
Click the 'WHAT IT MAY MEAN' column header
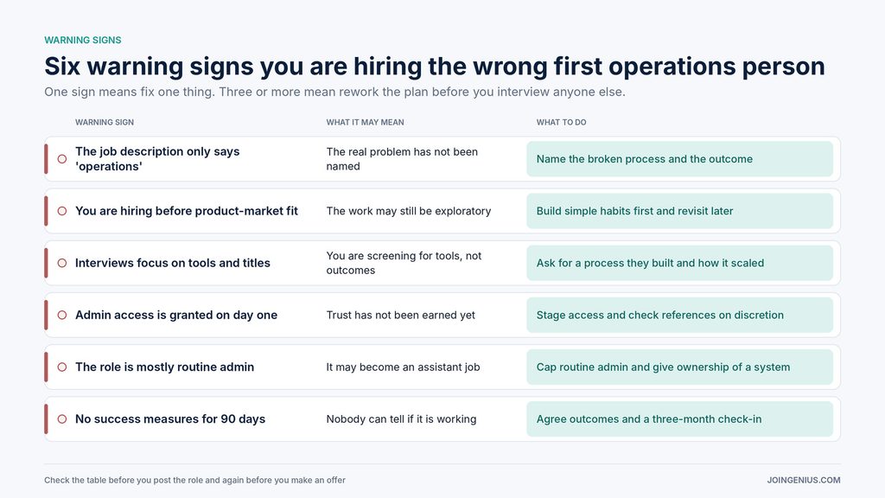coord(366,122)
